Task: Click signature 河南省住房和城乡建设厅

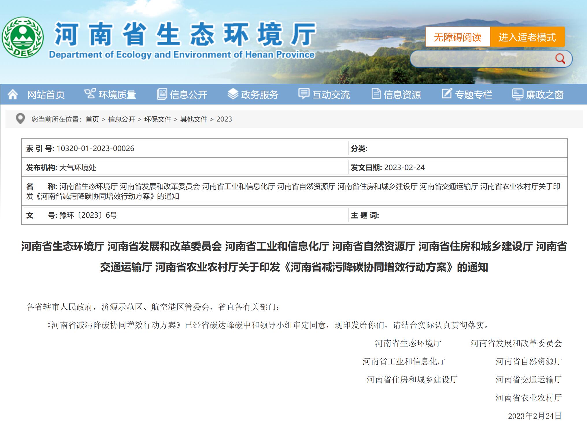Action: click(412, 379)
